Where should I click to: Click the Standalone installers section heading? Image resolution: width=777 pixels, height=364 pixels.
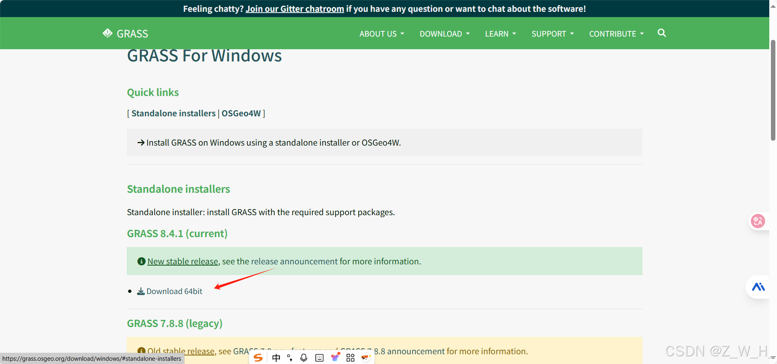tap(178, 189)
